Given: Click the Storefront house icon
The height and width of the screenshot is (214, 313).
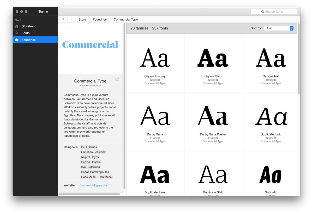Looking at the screenshot, I should pyautogui.click(x=17, y=26).
